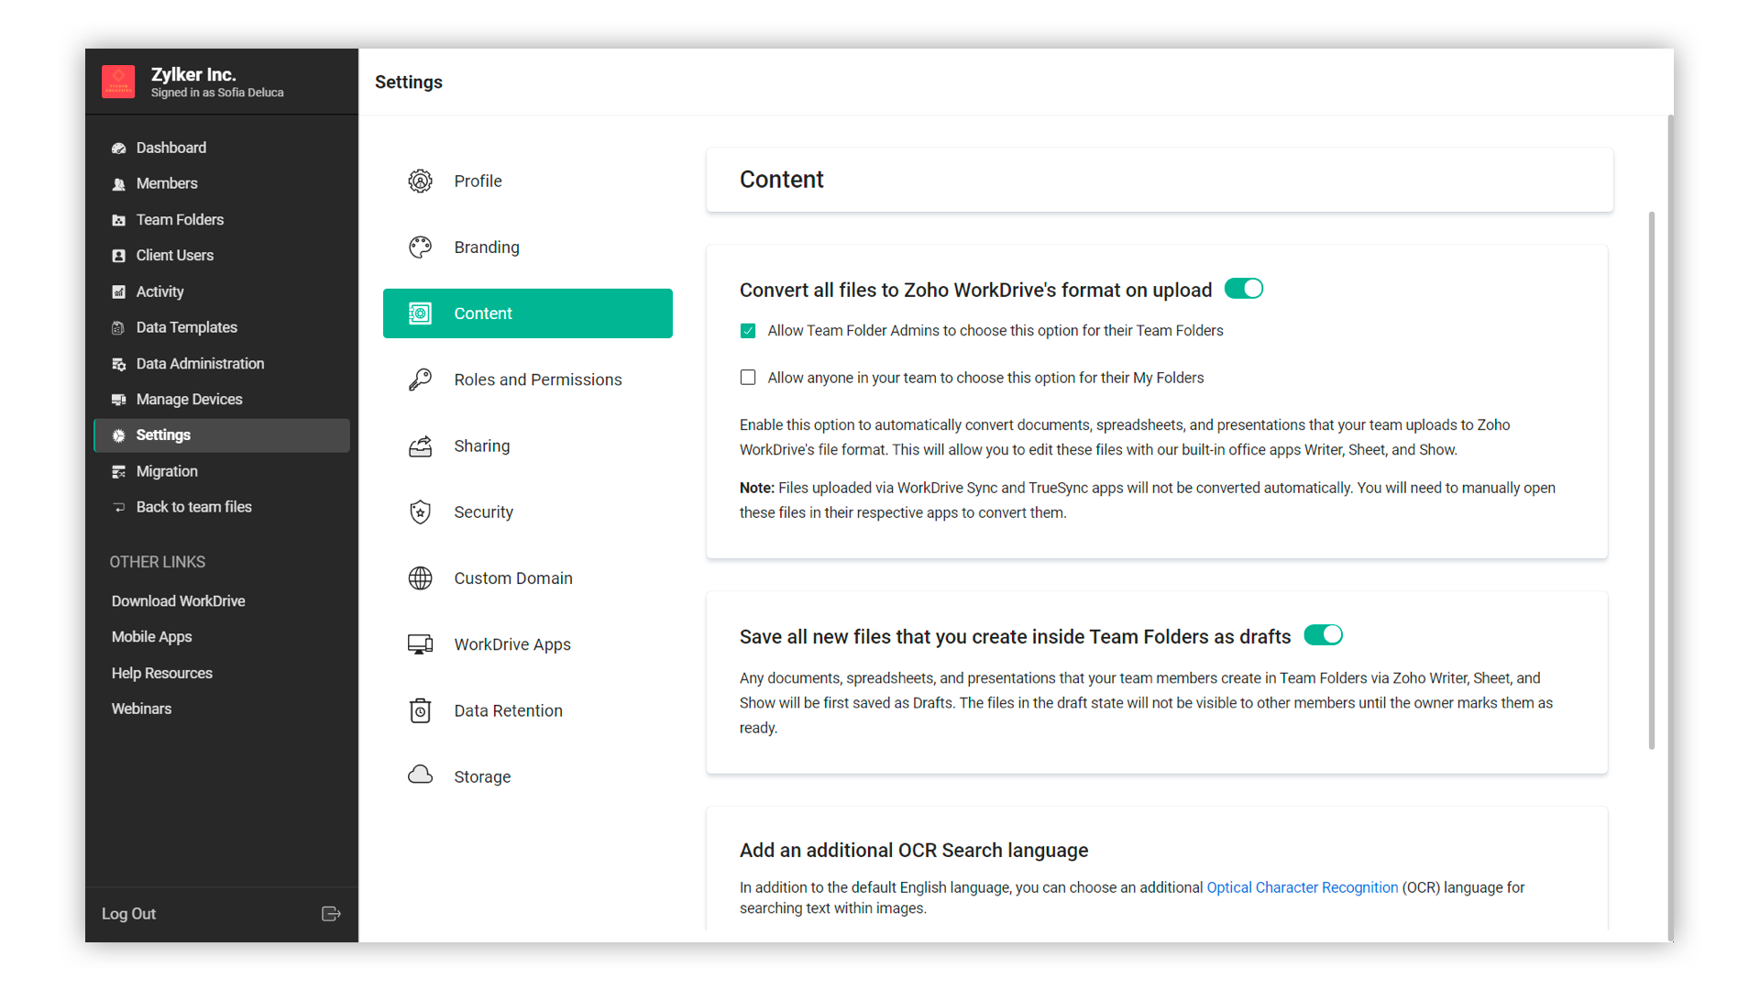Turn off save new files as drafts toggle
Viewport: 1760px width, 990px height.
pos(1323,635)
